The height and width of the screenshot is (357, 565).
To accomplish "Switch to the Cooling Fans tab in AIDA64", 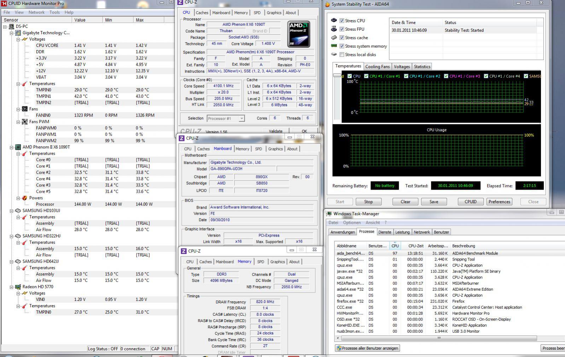I will [377, 67].
